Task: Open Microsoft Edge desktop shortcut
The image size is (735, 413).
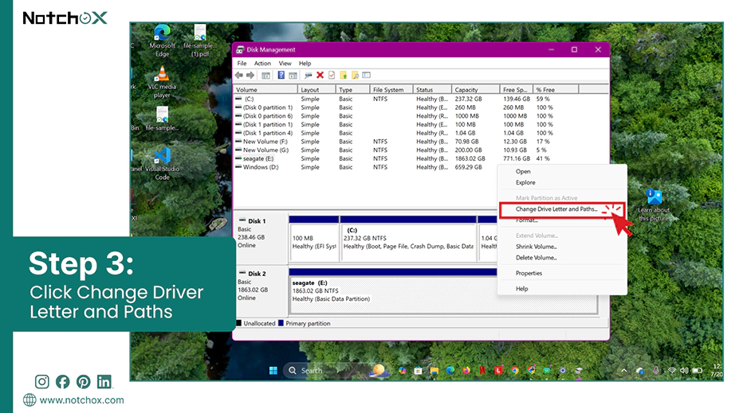Action: tap(162, 41)
